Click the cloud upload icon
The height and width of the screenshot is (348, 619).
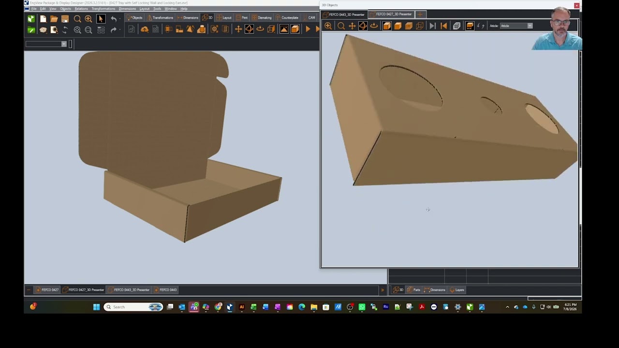coord(145,29)
